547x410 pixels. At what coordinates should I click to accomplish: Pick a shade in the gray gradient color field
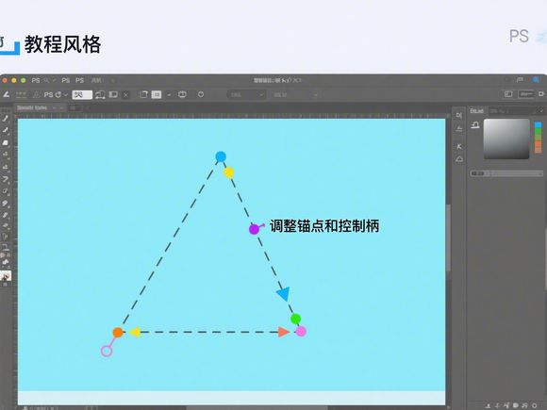tap(506, 139)
